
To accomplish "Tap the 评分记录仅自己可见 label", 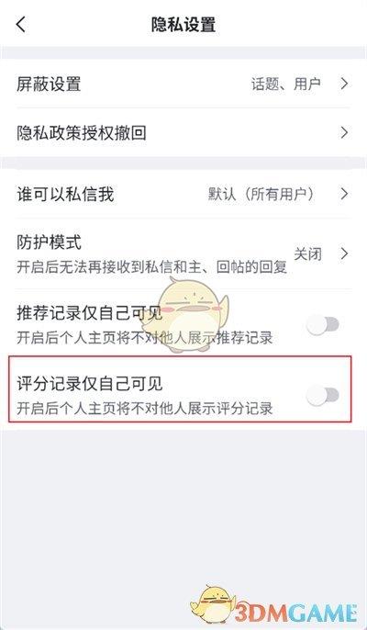I will 90,385.
